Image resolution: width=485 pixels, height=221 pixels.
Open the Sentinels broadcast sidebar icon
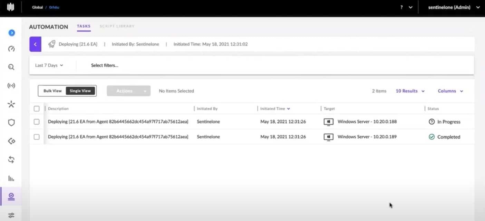11,85
